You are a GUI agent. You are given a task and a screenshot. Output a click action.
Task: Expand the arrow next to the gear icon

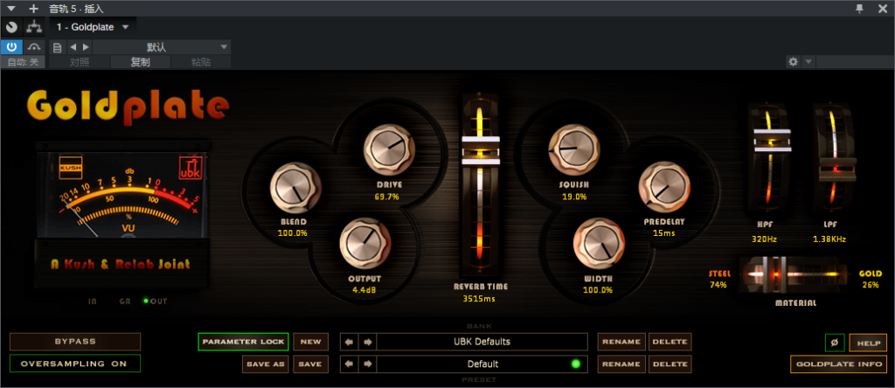[808, 62]
